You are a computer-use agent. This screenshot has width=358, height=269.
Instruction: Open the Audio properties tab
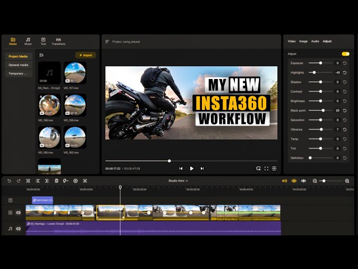tap(315, 41)
